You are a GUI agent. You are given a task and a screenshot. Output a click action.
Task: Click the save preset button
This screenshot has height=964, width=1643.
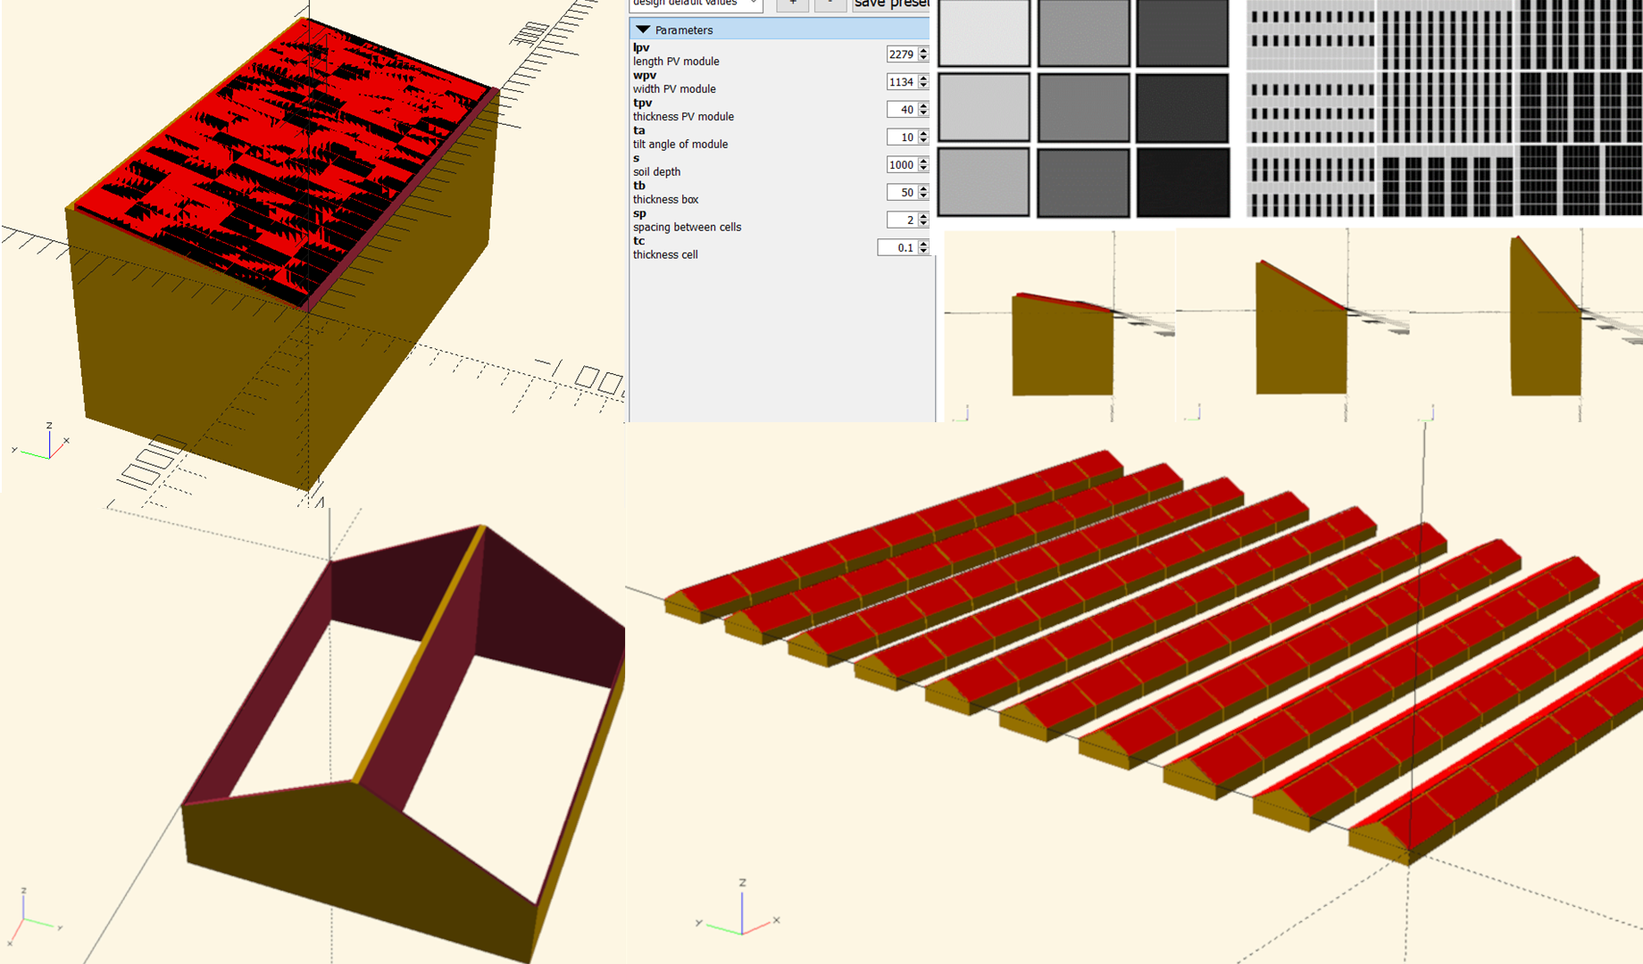pos(890,4)
